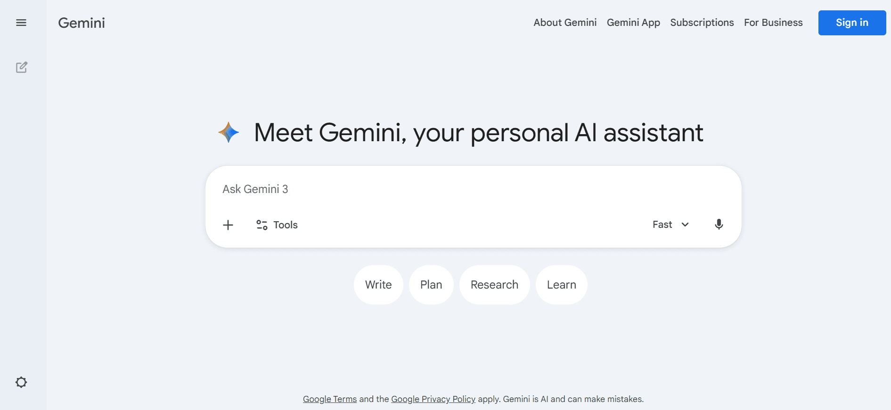Choose the Learn suggestion chip

click(561, 284)
